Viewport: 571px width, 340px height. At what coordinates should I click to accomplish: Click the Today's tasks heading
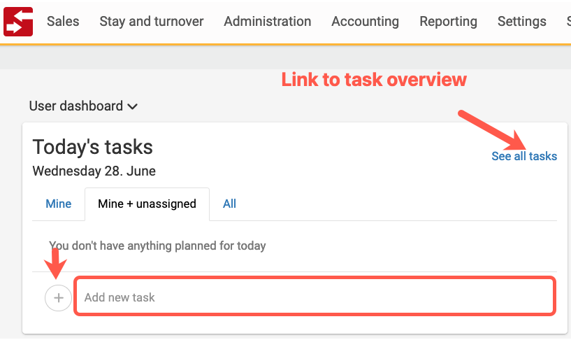click(x=92, y=147)
